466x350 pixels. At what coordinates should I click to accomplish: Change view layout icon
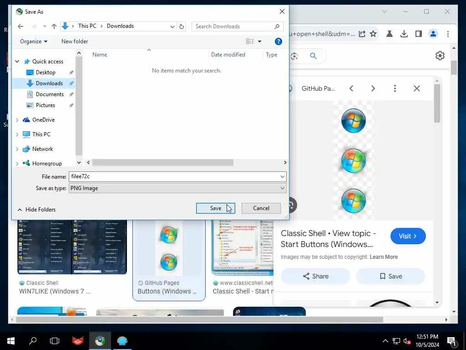(250, 41)
